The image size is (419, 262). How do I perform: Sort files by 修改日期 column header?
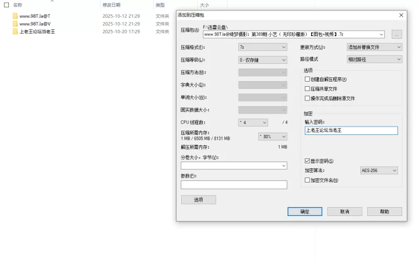click(112, 5)
